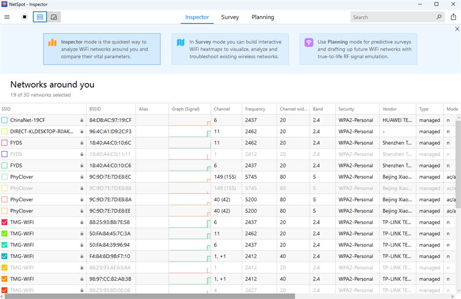The width and height of the screenshot is (461, 299).
Task: Click the horizontal scrollbar at the bottom
Action: pos(150,296)
